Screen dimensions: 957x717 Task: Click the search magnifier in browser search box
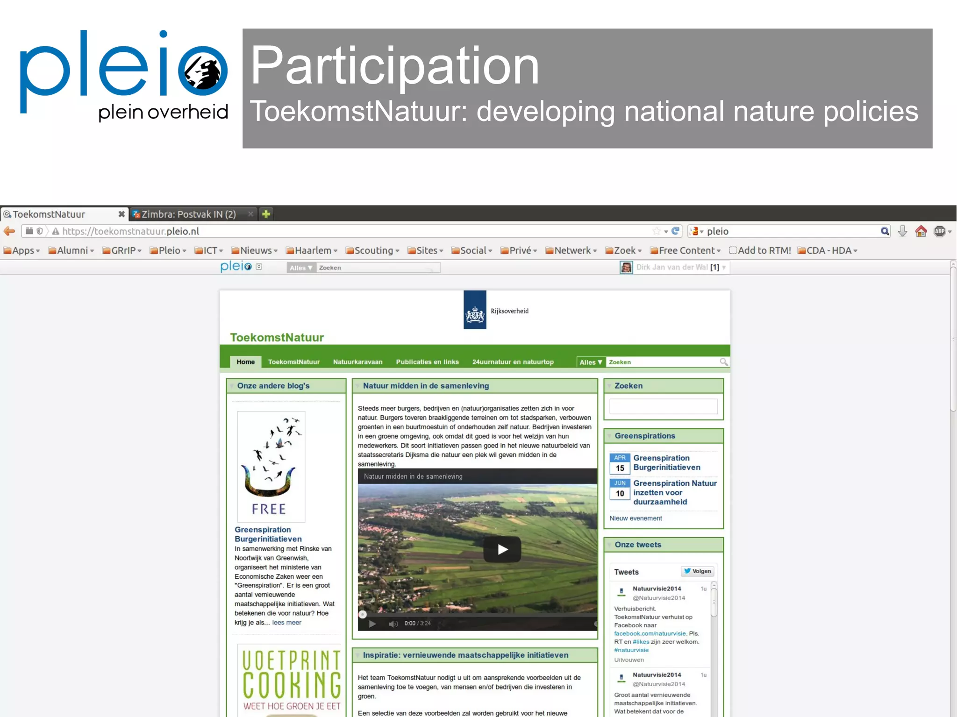coord(885,231)
